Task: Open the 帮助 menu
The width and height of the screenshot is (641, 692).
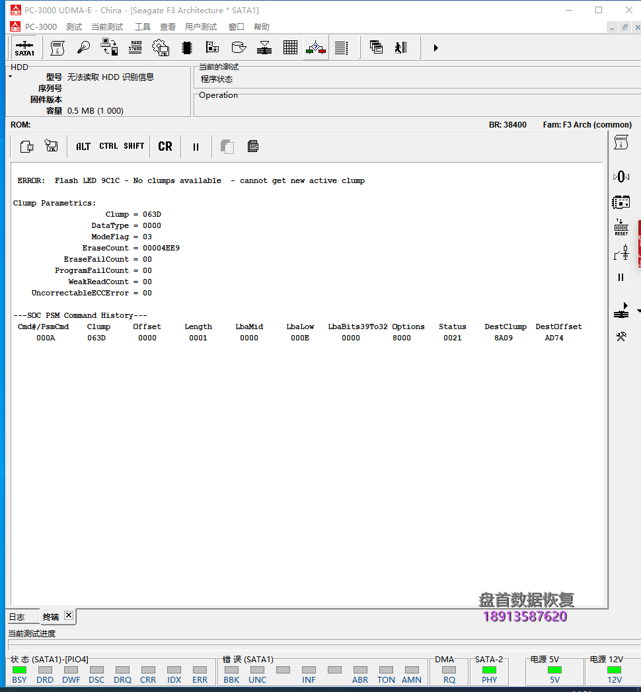Action: (262, 27)
